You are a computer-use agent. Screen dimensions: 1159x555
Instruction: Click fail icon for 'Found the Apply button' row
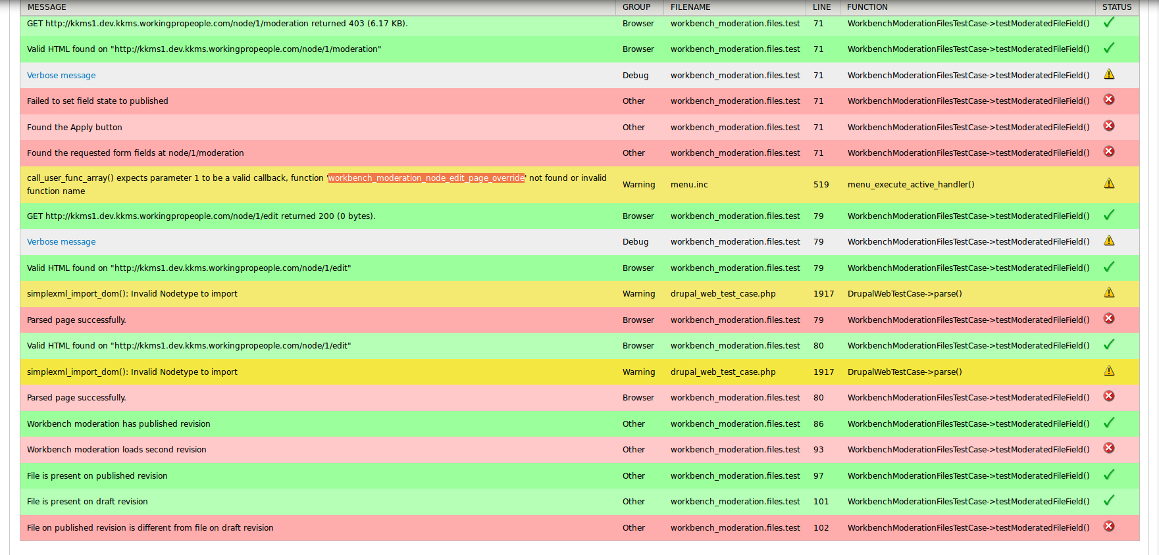[x=1109, y=126]
